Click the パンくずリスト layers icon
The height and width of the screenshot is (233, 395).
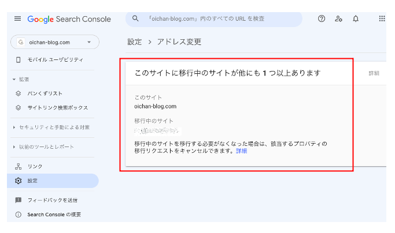(x=18, y=93)
